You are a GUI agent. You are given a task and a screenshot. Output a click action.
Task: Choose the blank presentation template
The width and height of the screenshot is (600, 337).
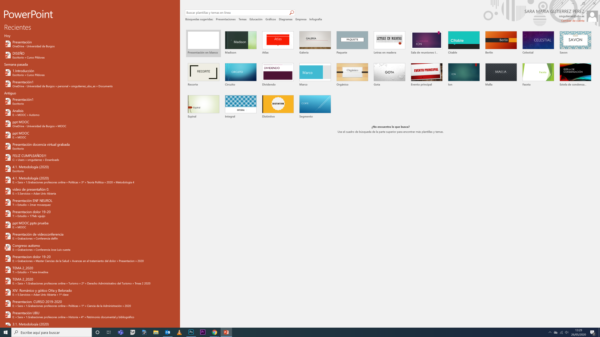tap(203, 43)
